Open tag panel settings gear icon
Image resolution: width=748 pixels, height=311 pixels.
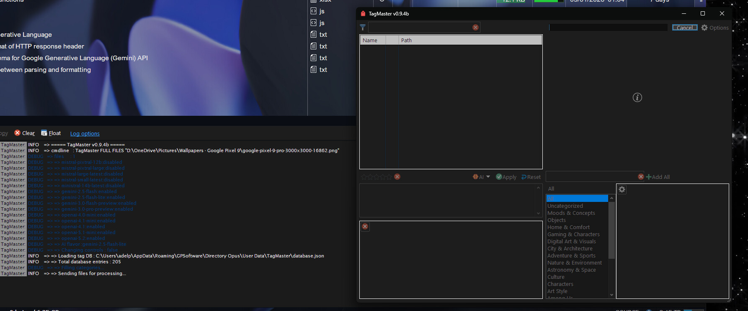[x=622, y=190]
